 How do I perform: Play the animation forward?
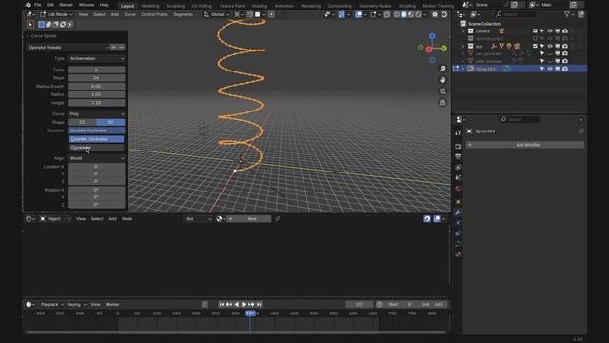pyautogui.click(x=244, y=304)
